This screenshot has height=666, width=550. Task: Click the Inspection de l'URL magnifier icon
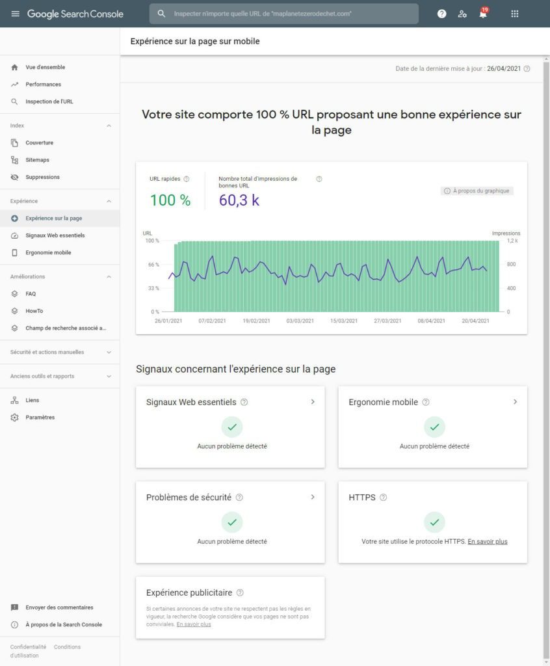pos(14,101)
